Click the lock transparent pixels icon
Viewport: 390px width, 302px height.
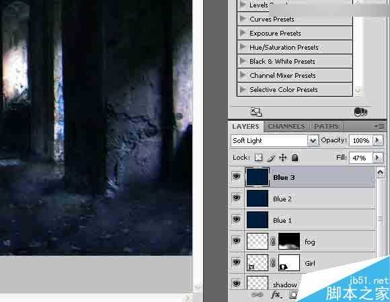click(x=259, y=158)
